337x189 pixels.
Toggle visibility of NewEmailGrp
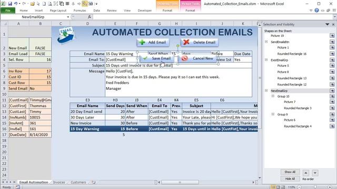(332, 91)
